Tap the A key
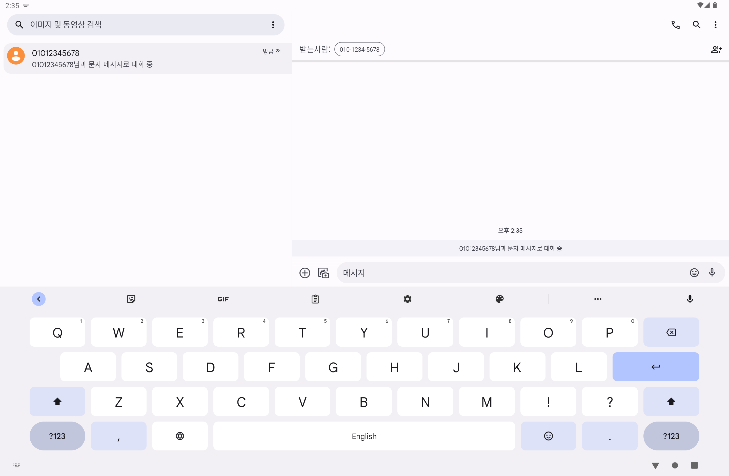Screen dimensions: 729x476 (x=88, y=367)
